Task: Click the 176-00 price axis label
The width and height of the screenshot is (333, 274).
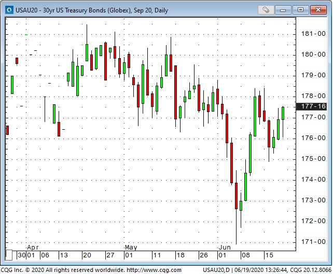Action: pos(313,138)
